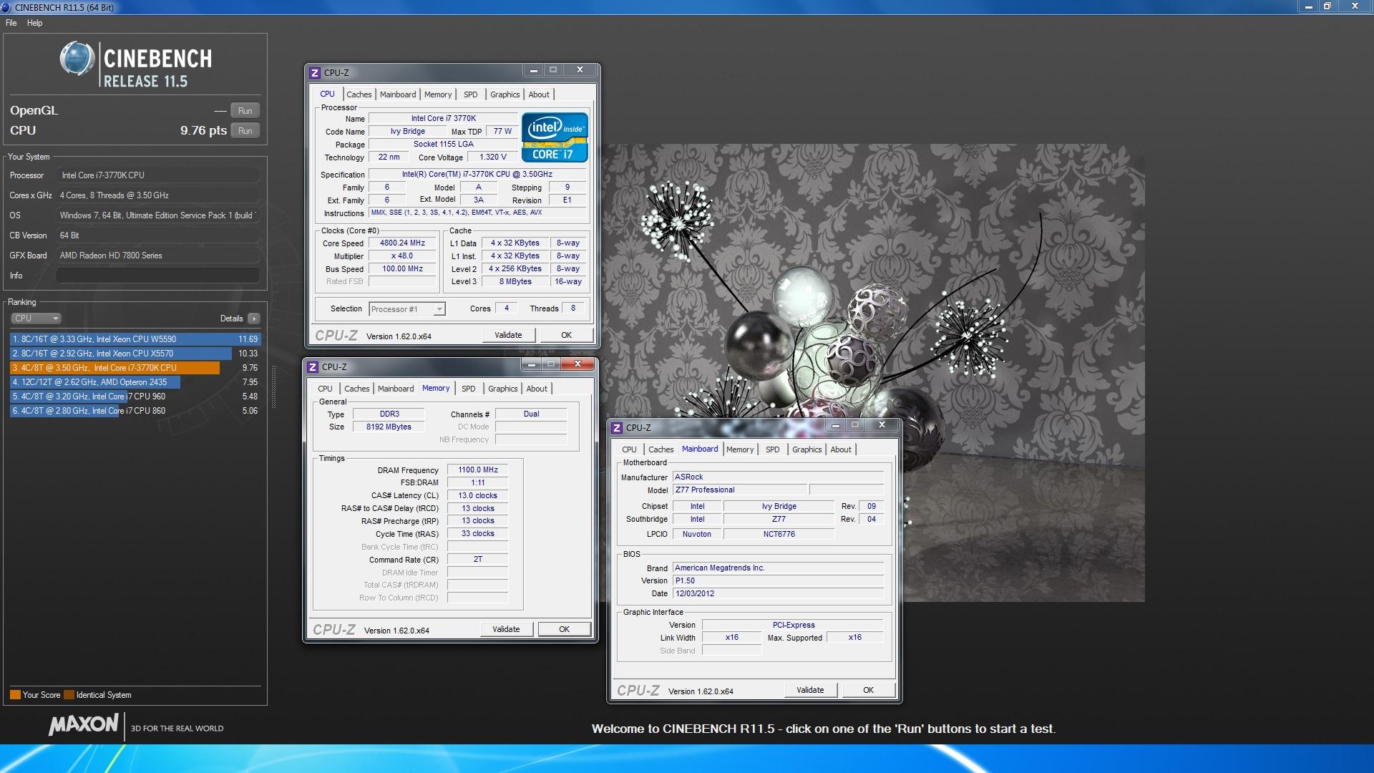The image size is (1374, 773).
Task: Click OK in the Memory CPU-Z window
Action: pyautogui.click(x=564, y=629)
